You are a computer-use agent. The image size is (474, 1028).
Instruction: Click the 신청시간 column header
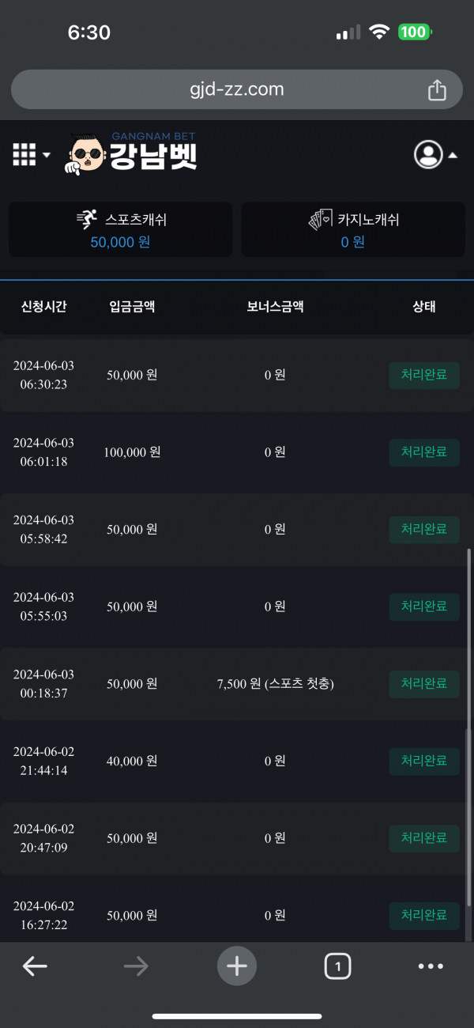(43, 307)
